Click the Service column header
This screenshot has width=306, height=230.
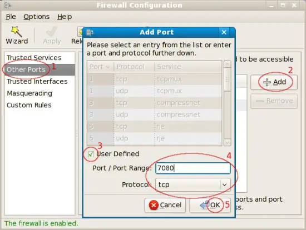tap(188, 67)
